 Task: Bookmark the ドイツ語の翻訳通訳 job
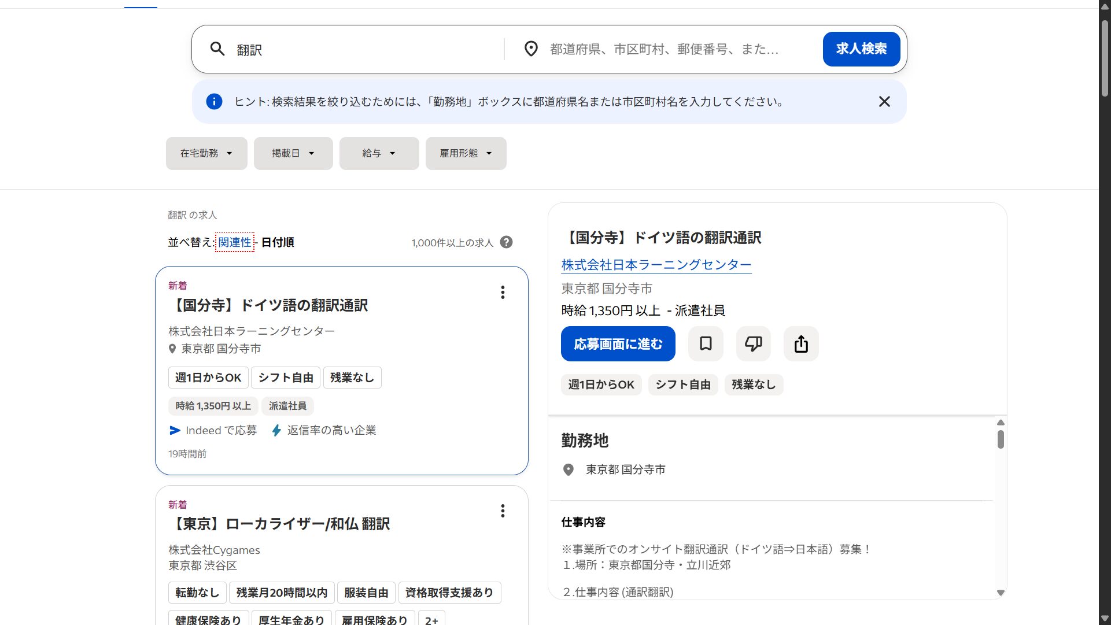pyautogui.click(x=705, y=343)
